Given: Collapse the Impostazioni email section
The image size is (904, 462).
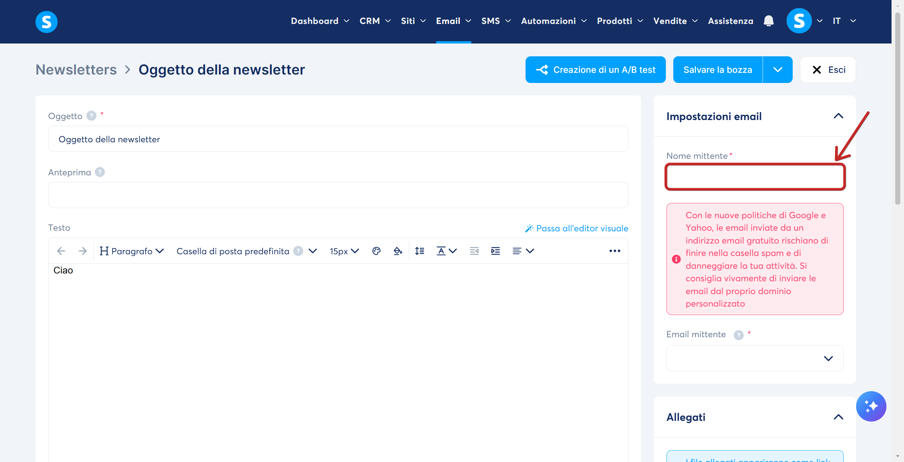Looking at the screenshot, I should (x=838, y=116).
